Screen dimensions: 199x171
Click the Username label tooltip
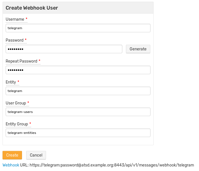[x=15, y=19]
